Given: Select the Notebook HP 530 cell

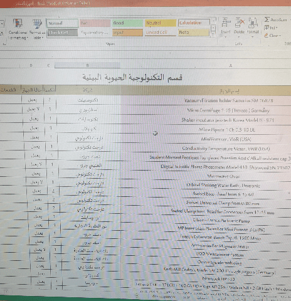Looking at the screenshot, I should (x=218, y=278).
